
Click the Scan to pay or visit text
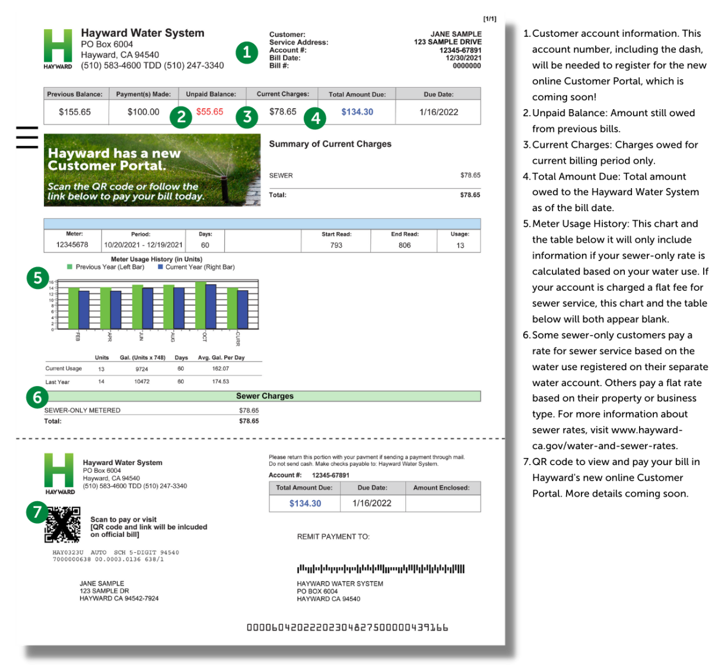click(123, 519)
